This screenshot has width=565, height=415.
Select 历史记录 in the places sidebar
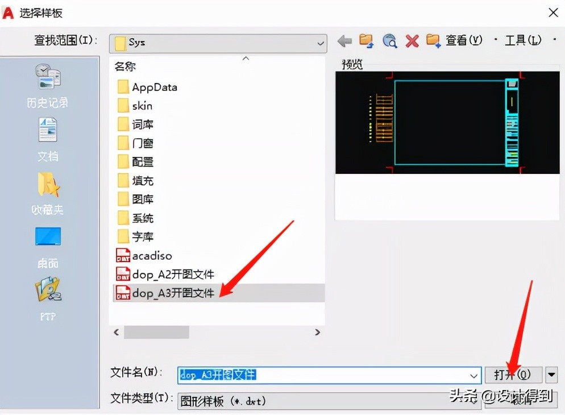point(47,85)
